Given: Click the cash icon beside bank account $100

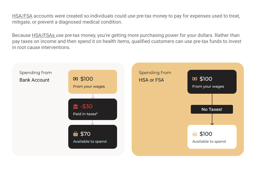Looking at the screenshot, I should [76, 79].
